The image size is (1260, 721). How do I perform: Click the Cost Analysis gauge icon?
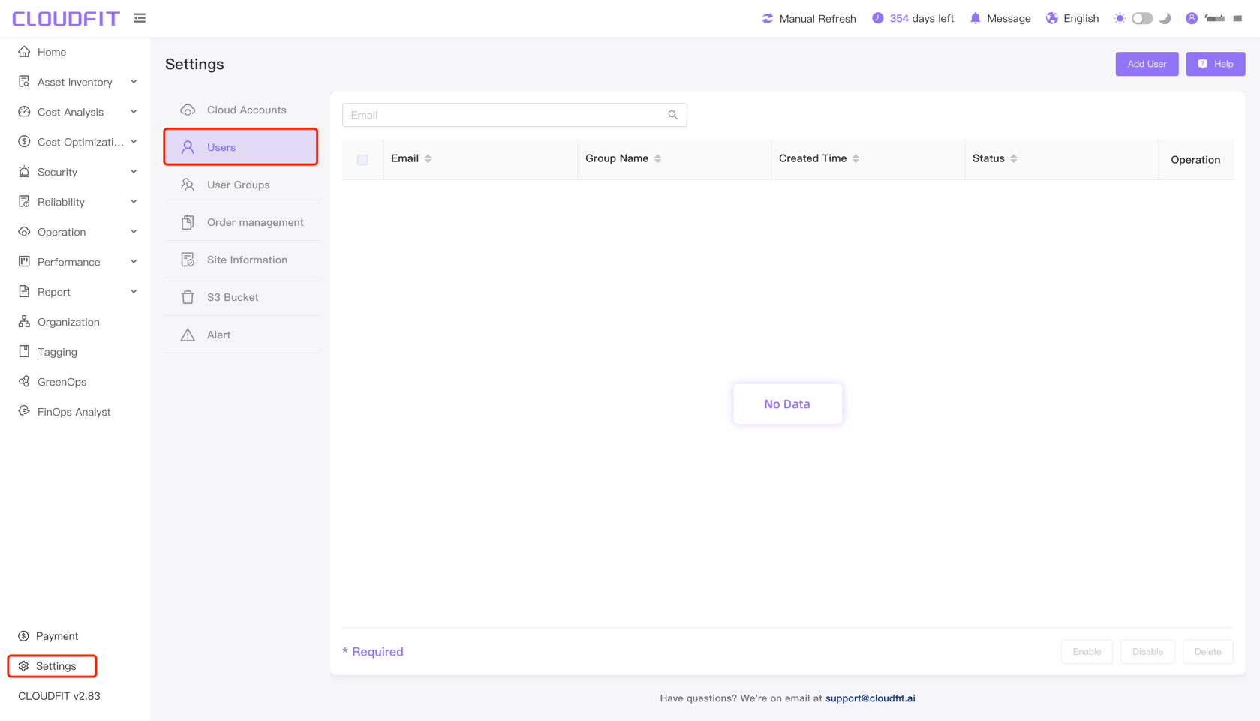[24, 112]
